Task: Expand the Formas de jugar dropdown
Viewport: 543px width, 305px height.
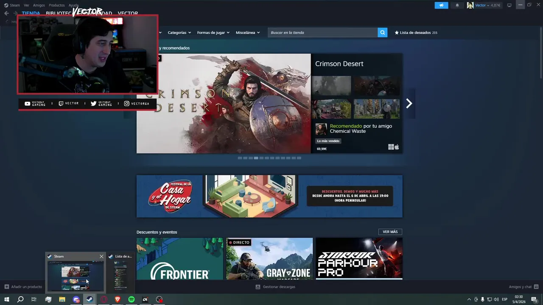Action: click(213, 33)
